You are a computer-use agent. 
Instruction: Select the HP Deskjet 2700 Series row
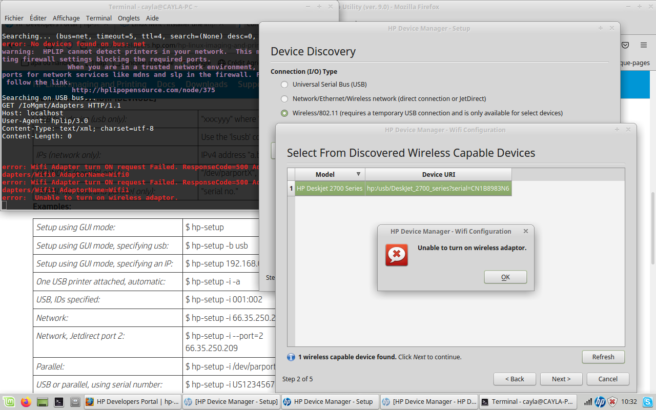pyautogui.click(x=330, y=189)
